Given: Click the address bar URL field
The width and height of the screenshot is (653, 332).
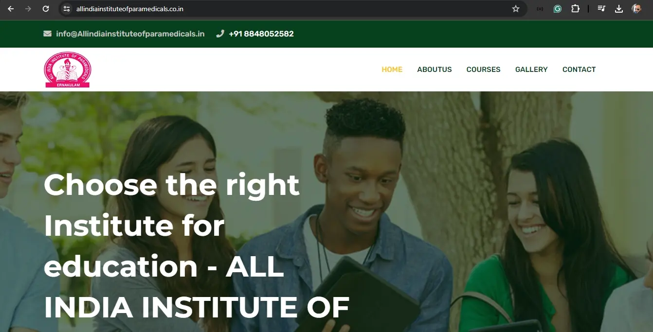Looking at the screenshot, I should [x=292, y=9].
